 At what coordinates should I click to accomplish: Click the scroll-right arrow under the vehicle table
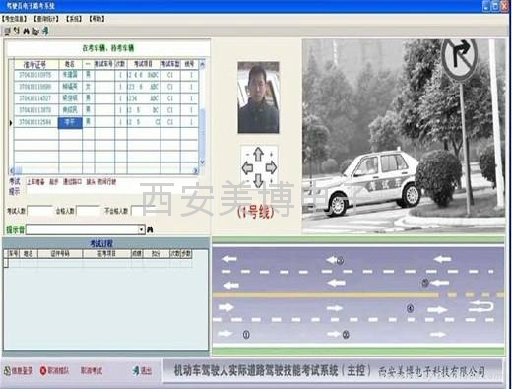[195, 170]
